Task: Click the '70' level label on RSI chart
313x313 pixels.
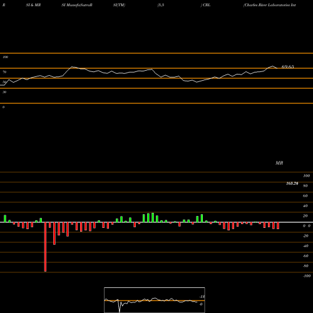Action: coord(4,72)
